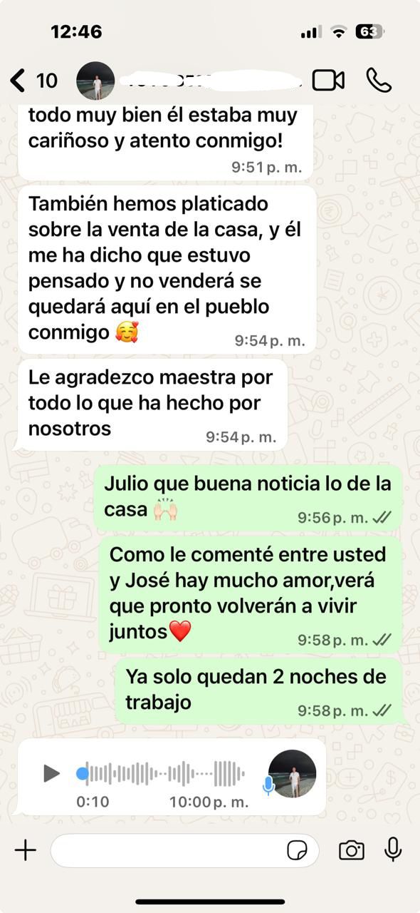Open the contact's profile picture in the header

tap(95, 80)
